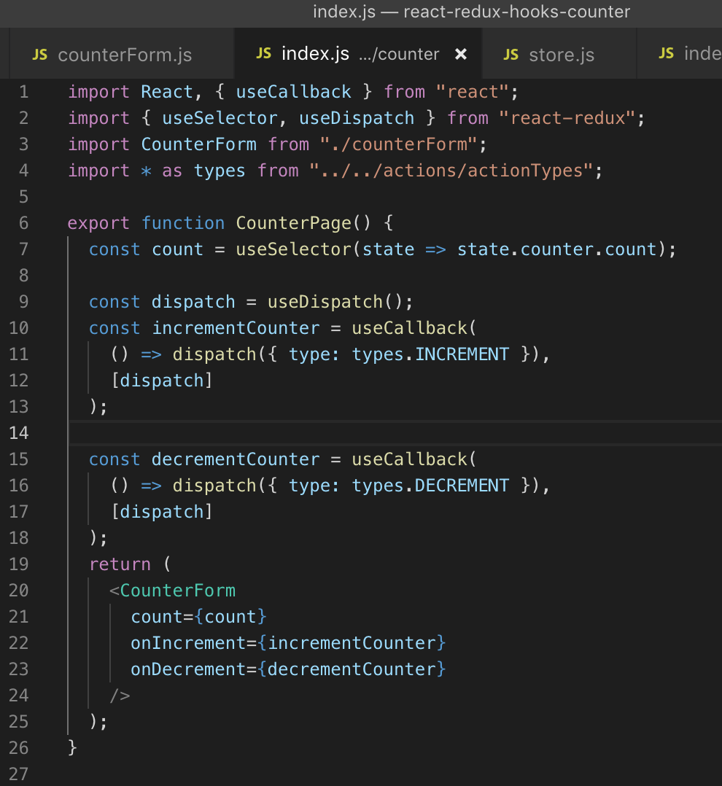This screenshot has height=786, width=722.
Task: Click the JS icon on counterForm.js tab
Action: (x=39, y=55)
